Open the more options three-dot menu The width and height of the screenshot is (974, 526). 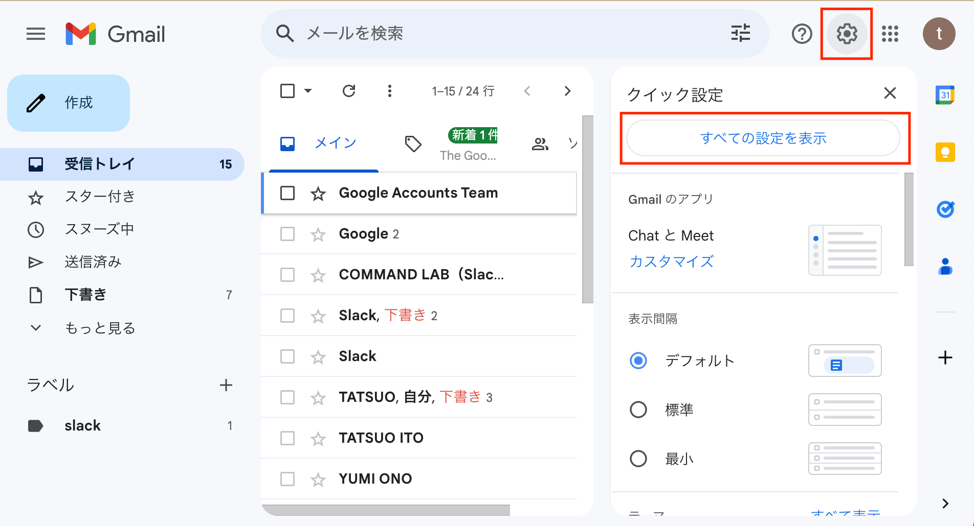click(x=390, y=91)
